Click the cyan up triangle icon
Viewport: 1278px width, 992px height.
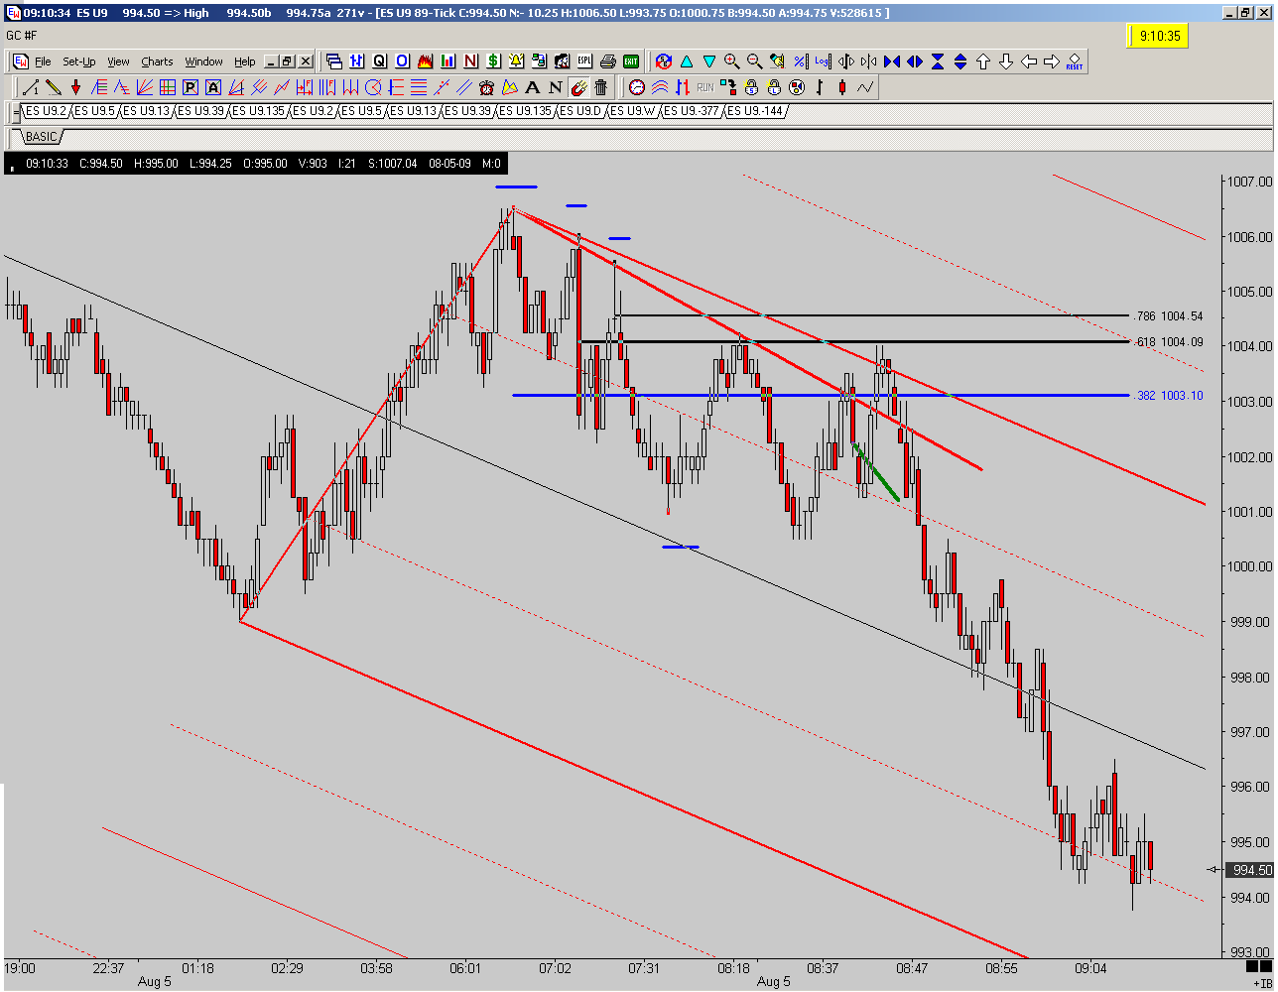(687, 62)
